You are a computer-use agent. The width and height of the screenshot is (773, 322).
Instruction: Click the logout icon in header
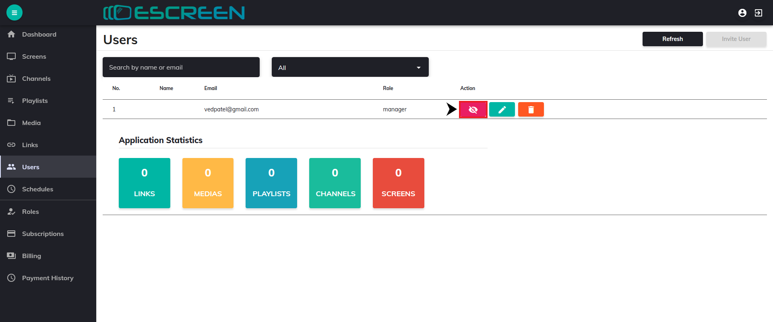coord(759,13)
